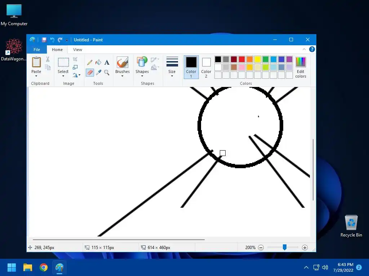369x276 pixels.
Task: Click the Paint icon on the taskbar
Action: (x=59, y=267)
